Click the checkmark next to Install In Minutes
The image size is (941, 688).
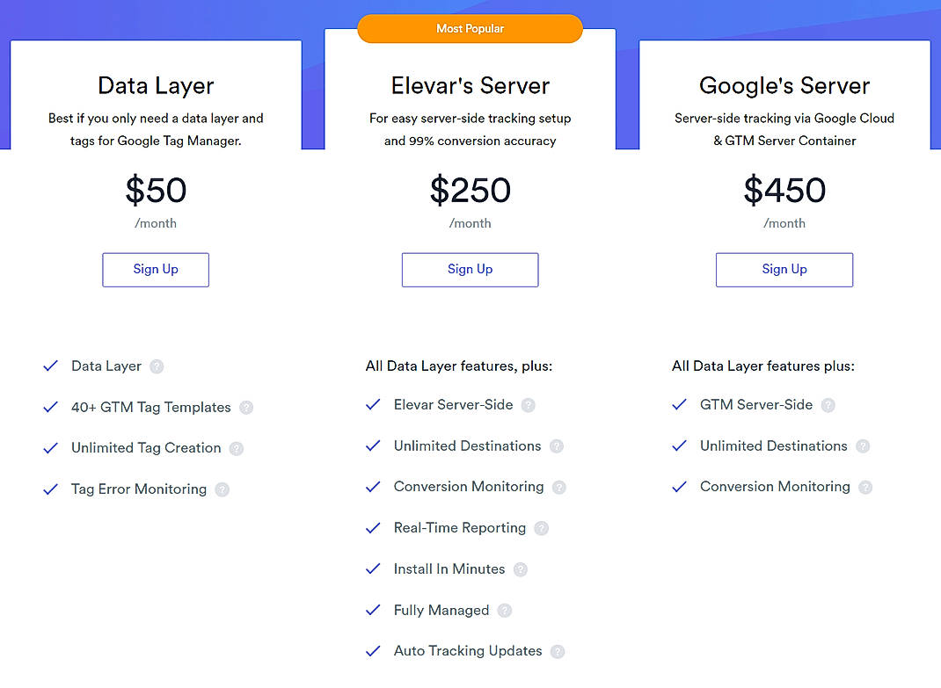(373, 569)
